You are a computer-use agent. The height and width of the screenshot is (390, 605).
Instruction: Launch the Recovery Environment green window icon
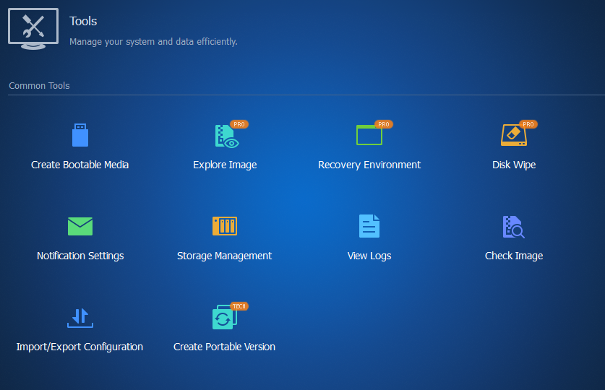(x=369, y=135)
